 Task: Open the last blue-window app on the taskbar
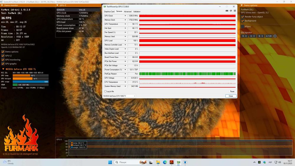point(185,162)
